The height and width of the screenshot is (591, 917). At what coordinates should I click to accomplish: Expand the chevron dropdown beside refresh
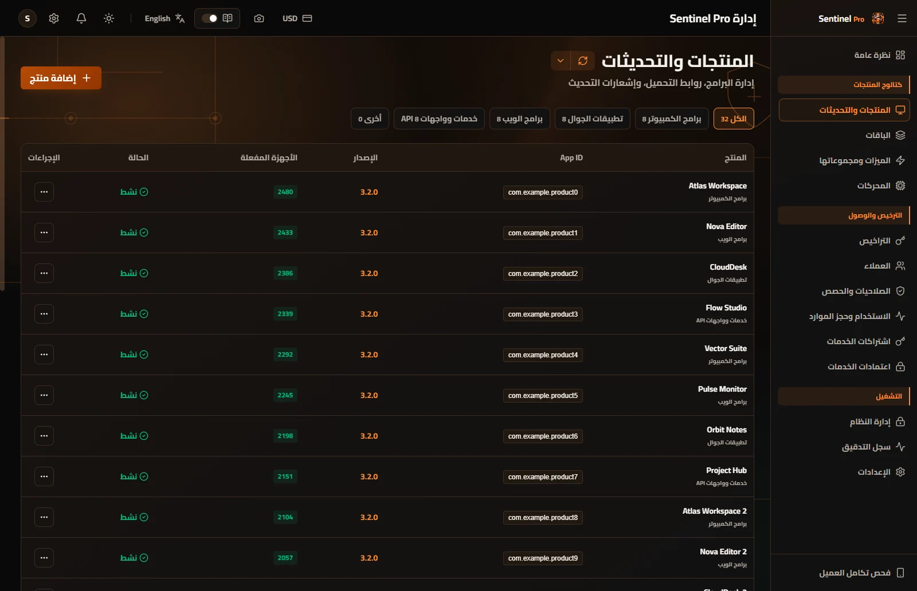click(x=561, y=61)
